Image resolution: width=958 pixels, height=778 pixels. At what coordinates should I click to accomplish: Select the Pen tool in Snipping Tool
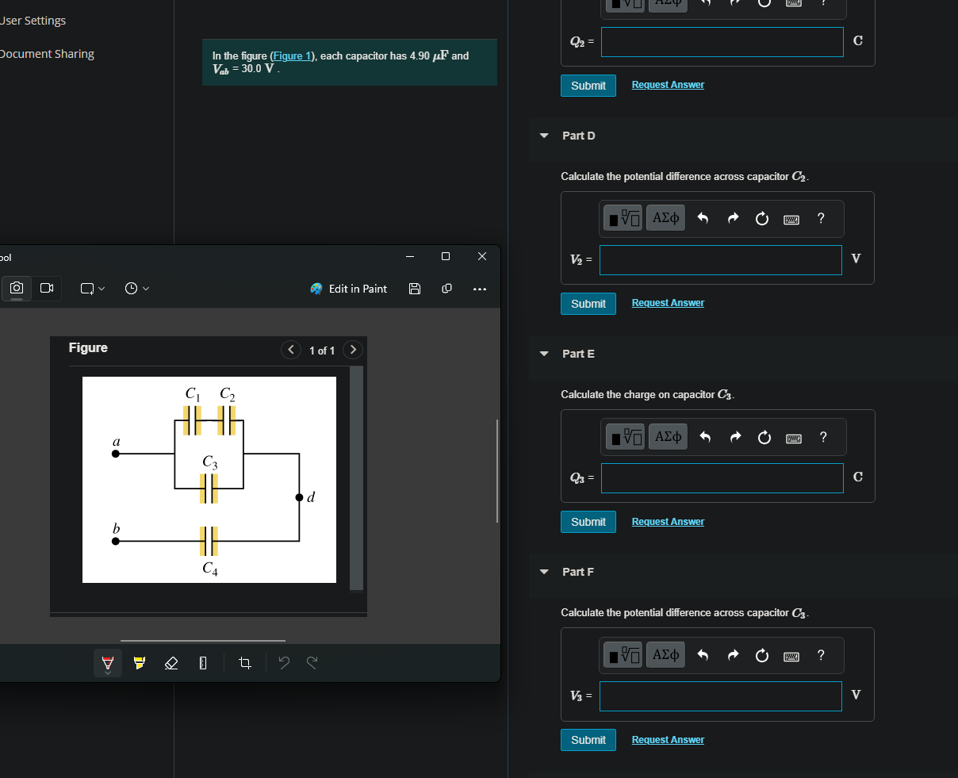point(107,662)
